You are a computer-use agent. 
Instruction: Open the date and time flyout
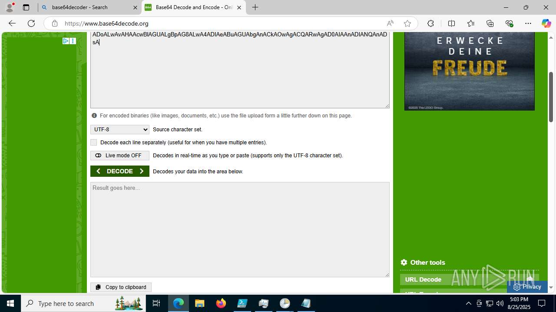click(519, 303)
